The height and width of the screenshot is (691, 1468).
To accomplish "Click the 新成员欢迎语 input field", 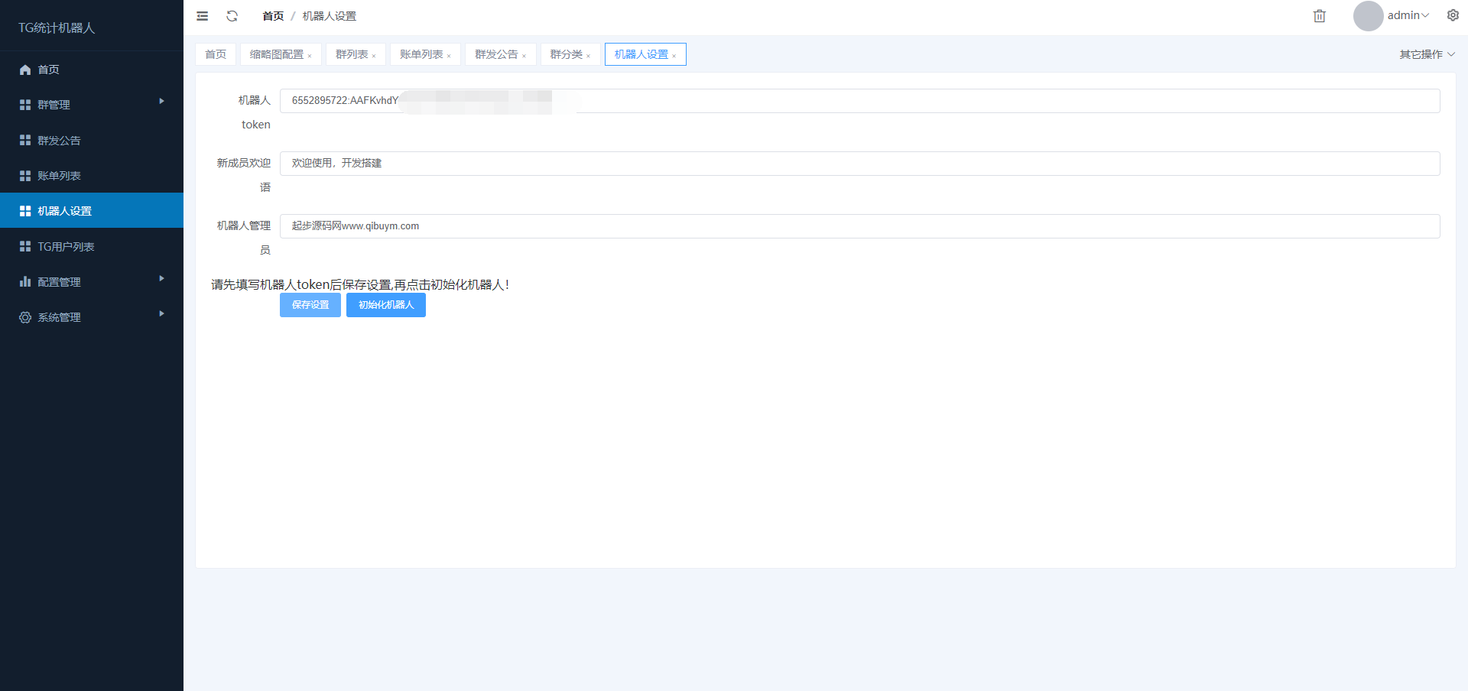I will click(x=859, y=164).
